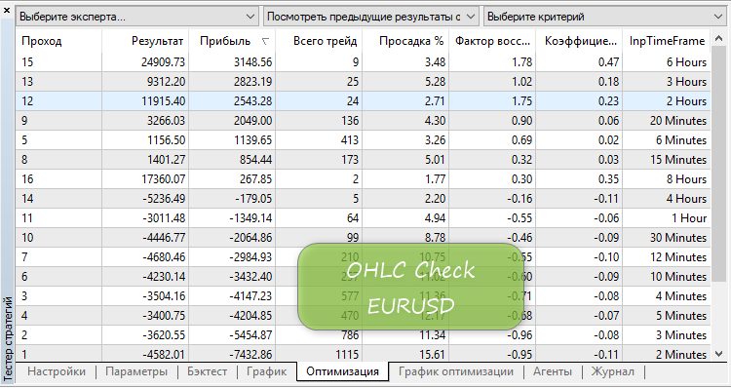Click trade count 786
The image size is (731, 388).
tap(350, 336)
